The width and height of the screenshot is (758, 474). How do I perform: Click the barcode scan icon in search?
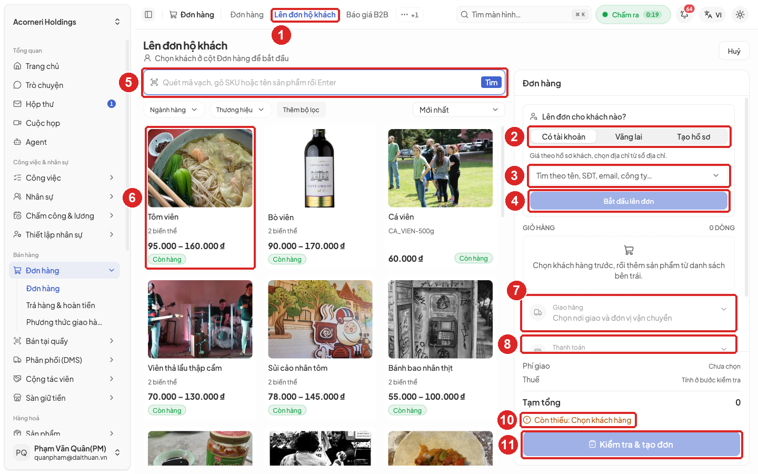[x=154, y=82]
